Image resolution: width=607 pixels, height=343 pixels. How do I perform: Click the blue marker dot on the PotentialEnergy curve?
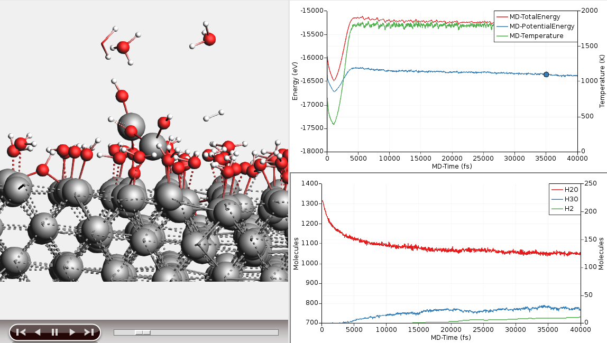pos(546,75)
